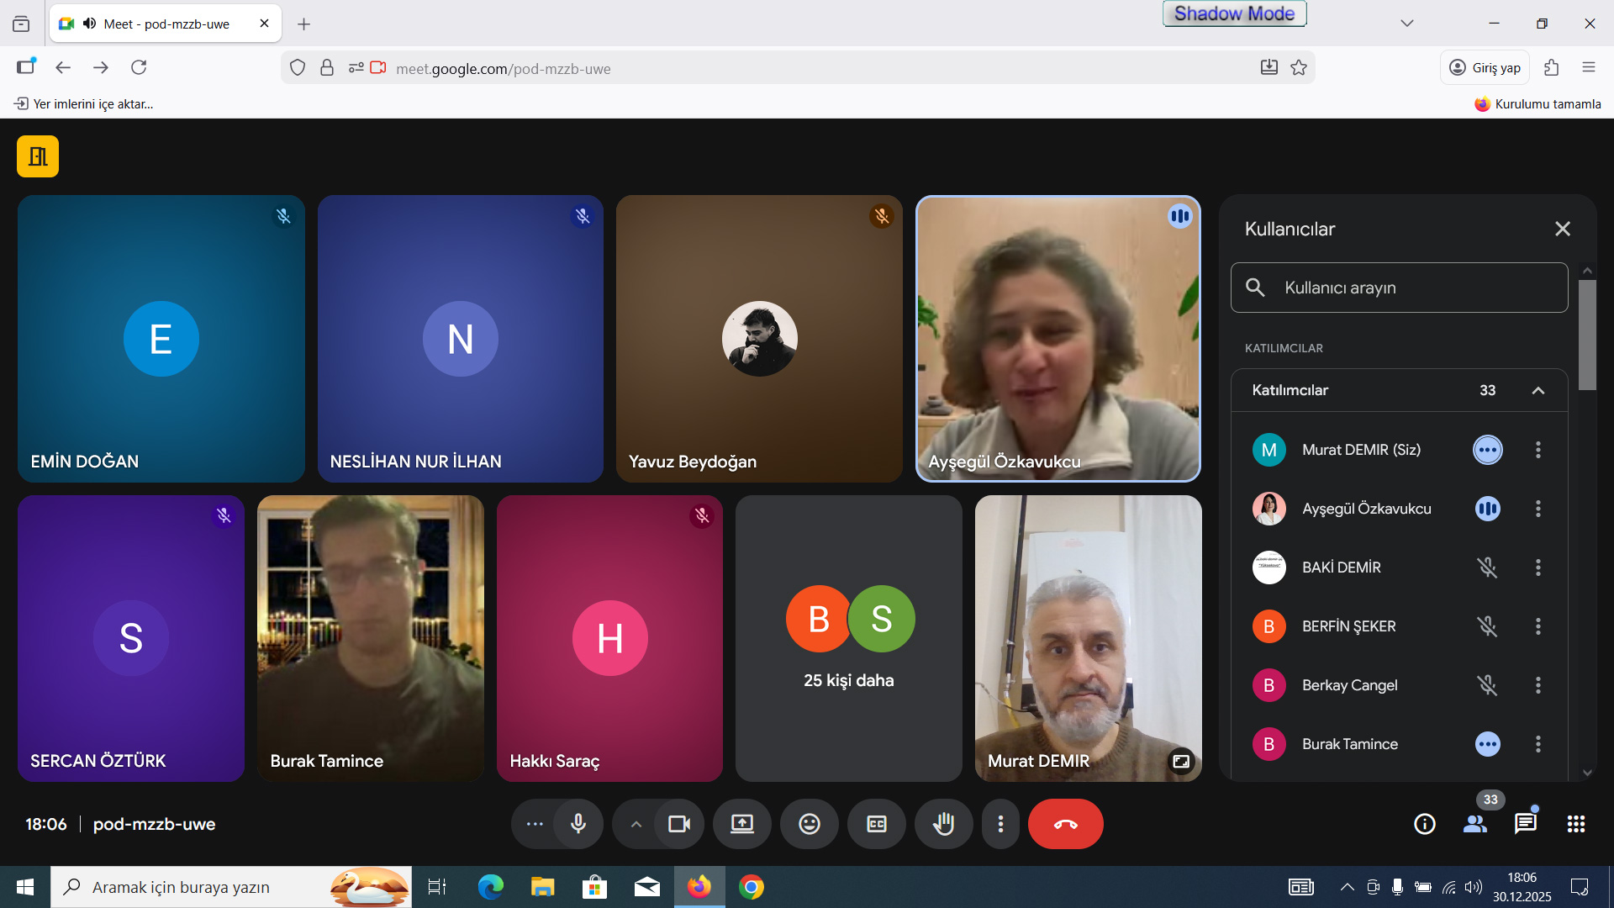The width and height of the screenshot is (1614, 908).
Task: Click the present screen icon
Action: [741, 824]
